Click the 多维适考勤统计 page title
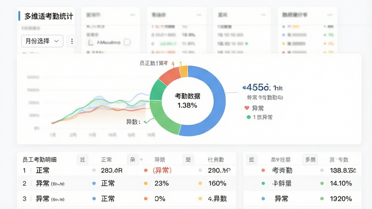 click(49, 16)
